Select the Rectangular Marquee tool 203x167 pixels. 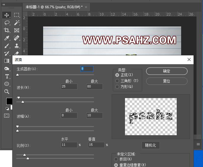(17, 15)
